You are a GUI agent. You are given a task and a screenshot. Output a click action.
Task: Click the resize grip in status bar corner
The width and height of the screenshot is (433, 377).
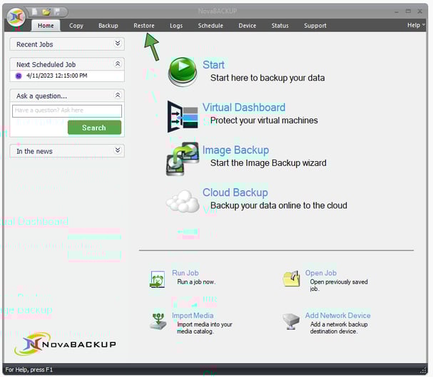pyautogui.click(x=423, y=370)
